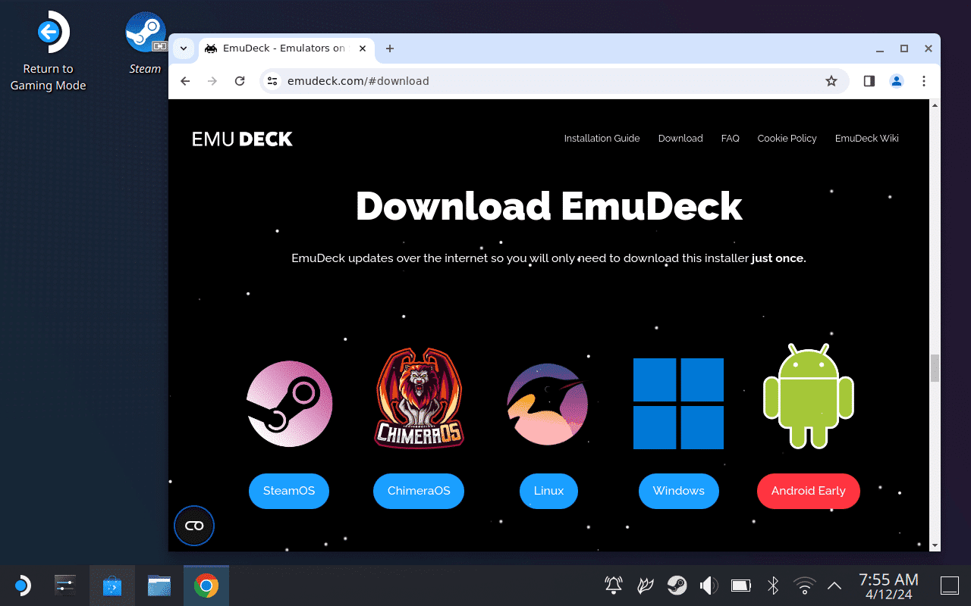Open the application launcher in taskbar
The image size is (971, 606).
22,585
